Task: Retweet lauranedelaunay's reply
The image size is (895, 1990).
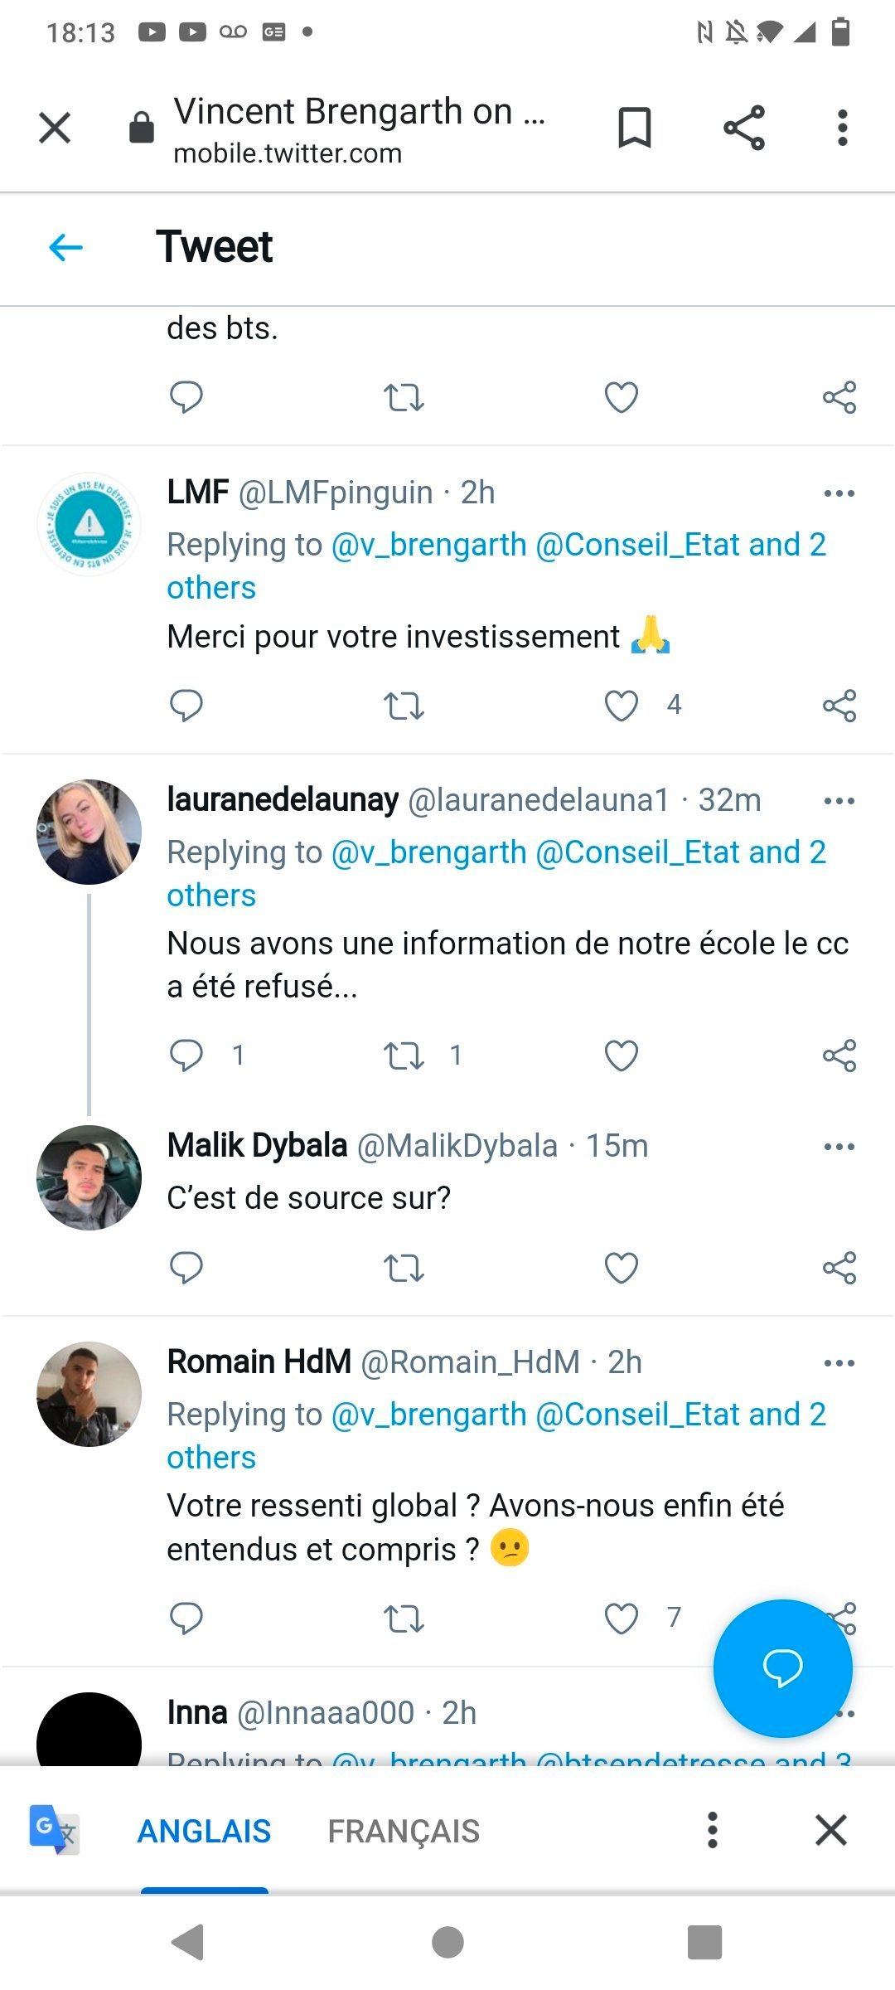Action: (404, 1056)
